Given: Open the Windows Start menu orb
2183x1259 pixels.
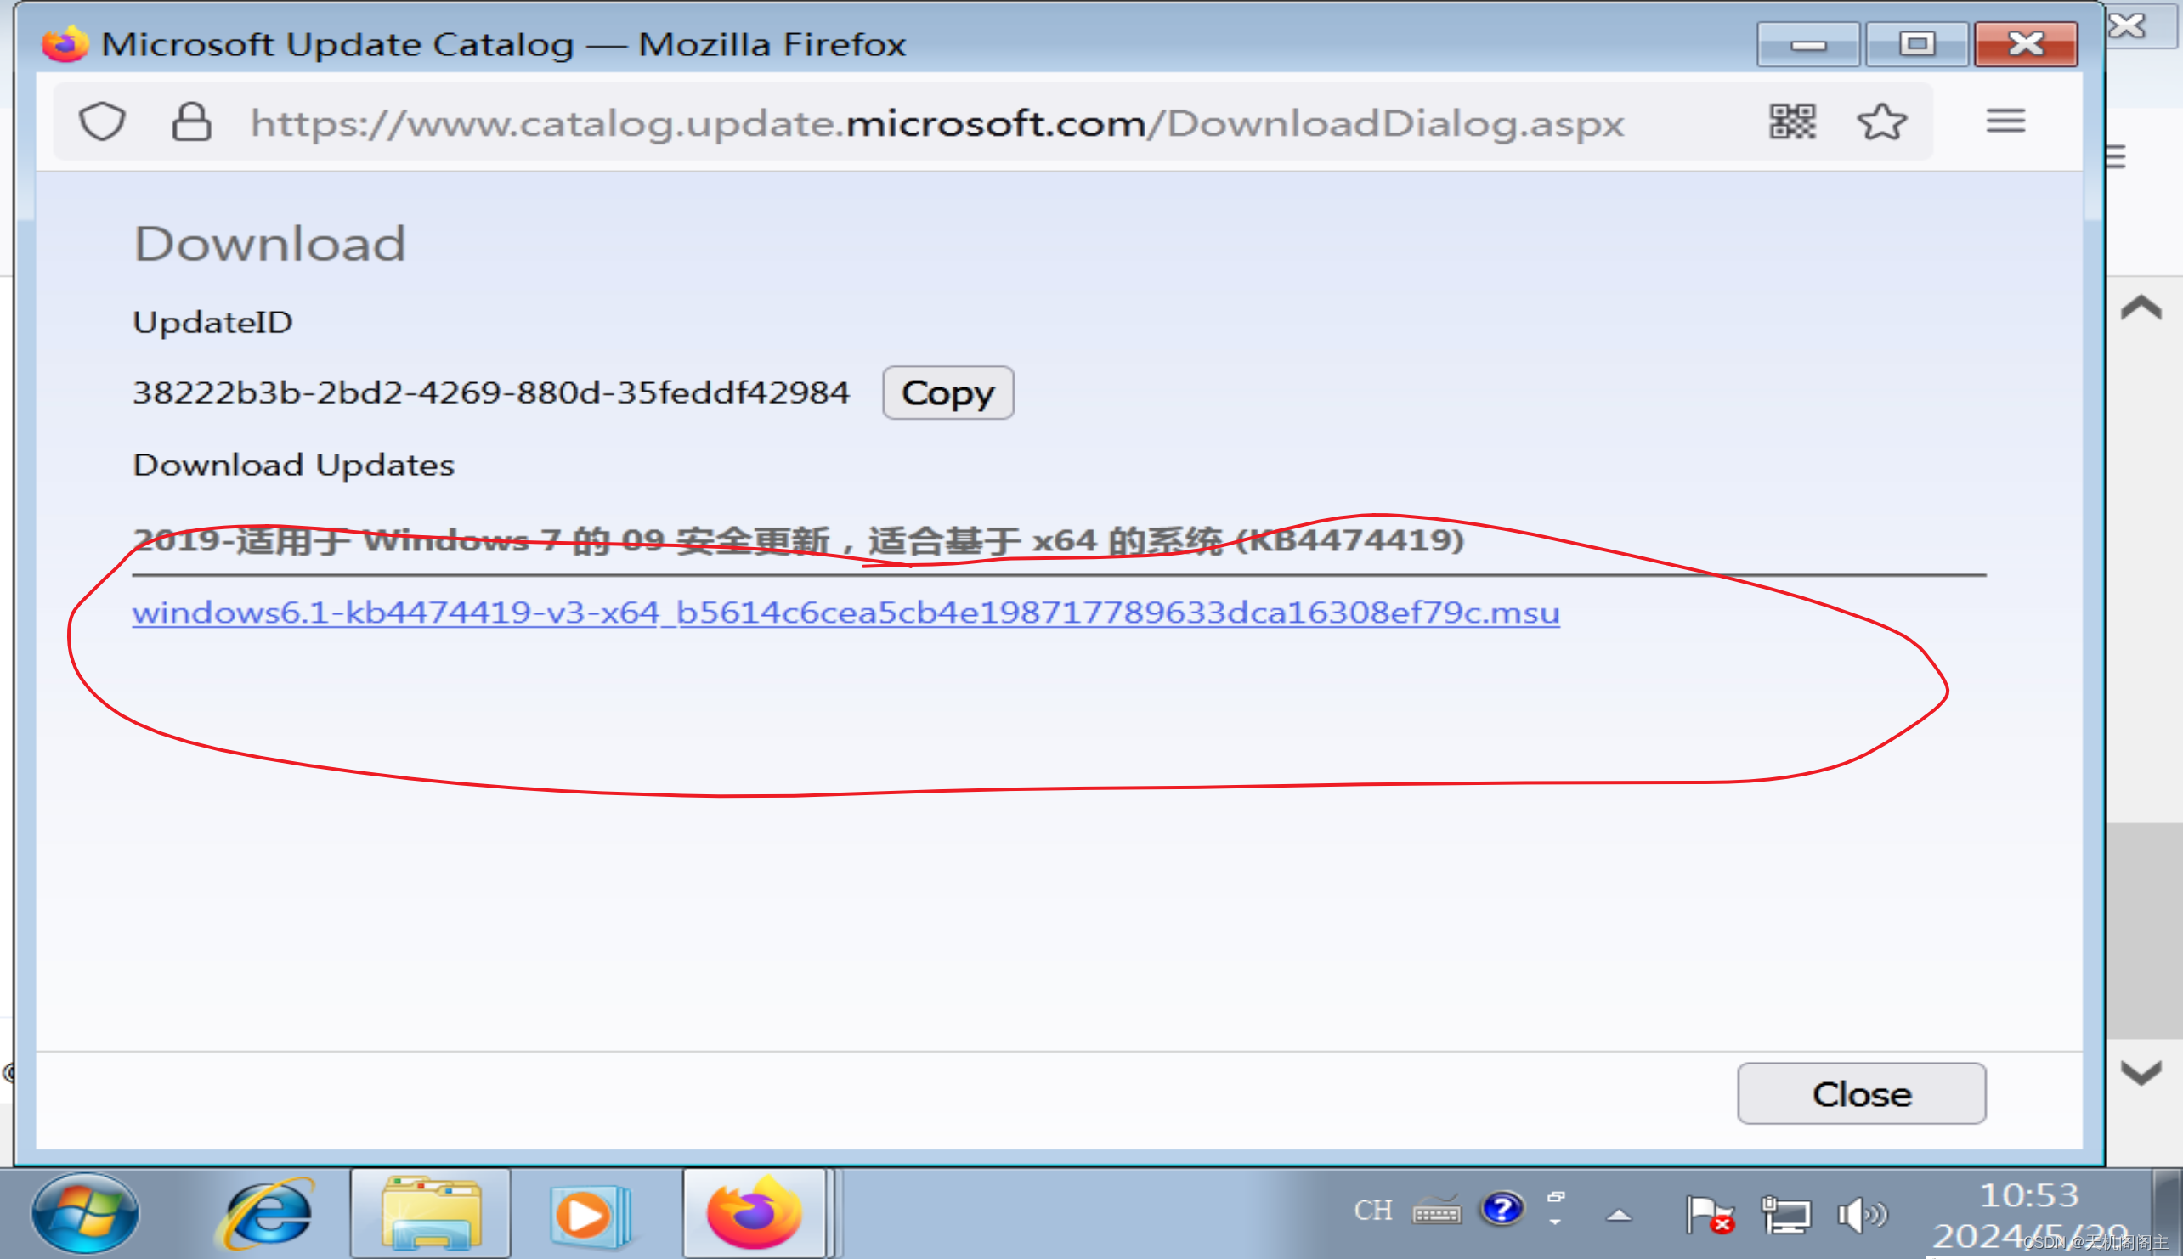Looking at the screenshot, I should (84, 1213).
